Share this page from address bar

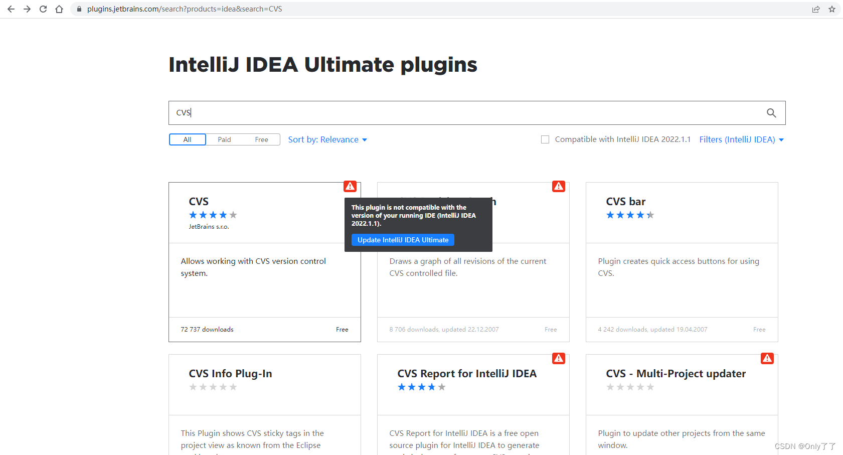pos(816,9)
